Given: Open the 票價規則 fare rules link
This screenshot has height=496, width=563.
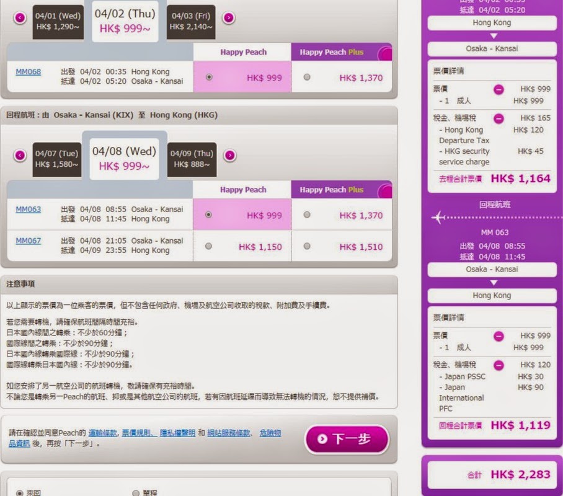Looking at the screenshot, I should pyautogui.click(x=136, y=433).
